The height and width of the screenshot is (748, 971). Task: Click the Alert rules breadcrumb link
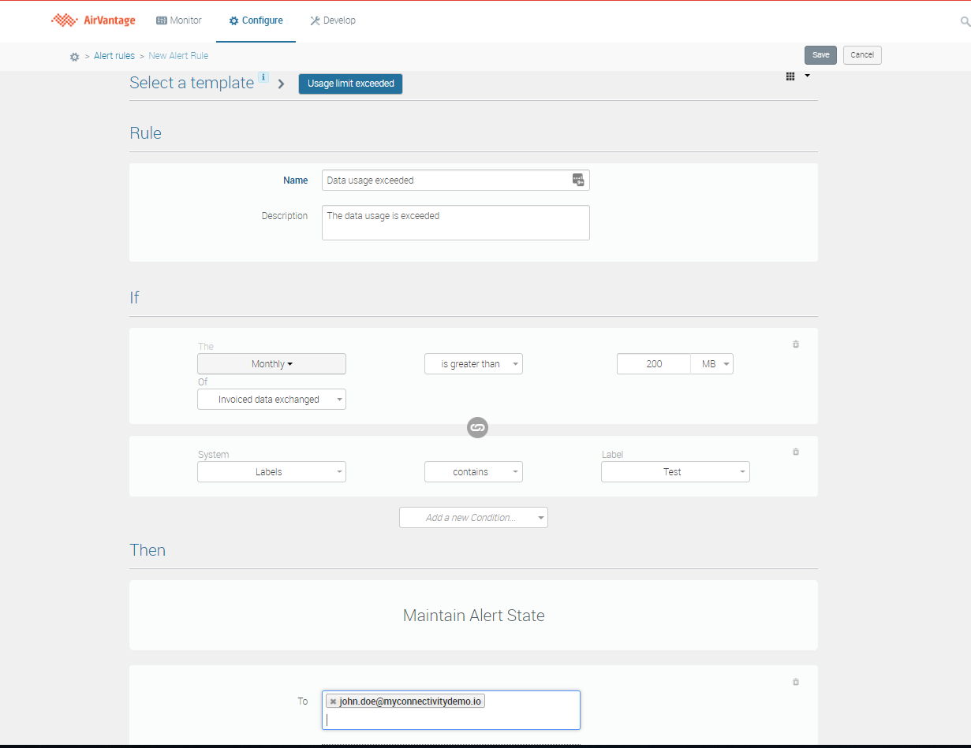[114, 56]
